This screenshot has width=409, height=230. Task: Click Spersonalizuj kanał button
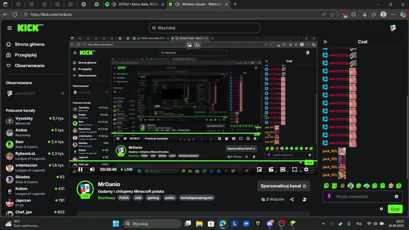(283, 186)
